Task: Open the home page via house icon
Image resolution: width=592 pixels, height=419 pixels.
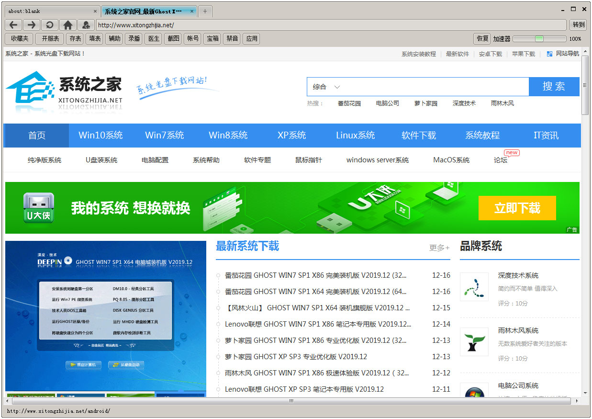Action: (x=68, y=25)
